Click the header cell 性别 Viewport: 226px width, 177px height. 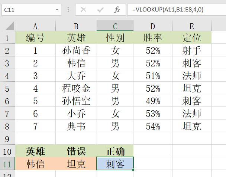pyautogui.click(x=115, y=37)
